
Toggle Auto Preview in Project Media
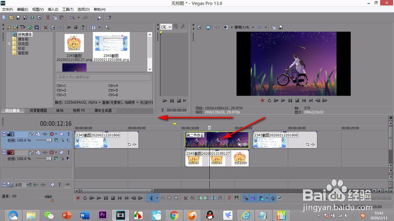point(83,27)
